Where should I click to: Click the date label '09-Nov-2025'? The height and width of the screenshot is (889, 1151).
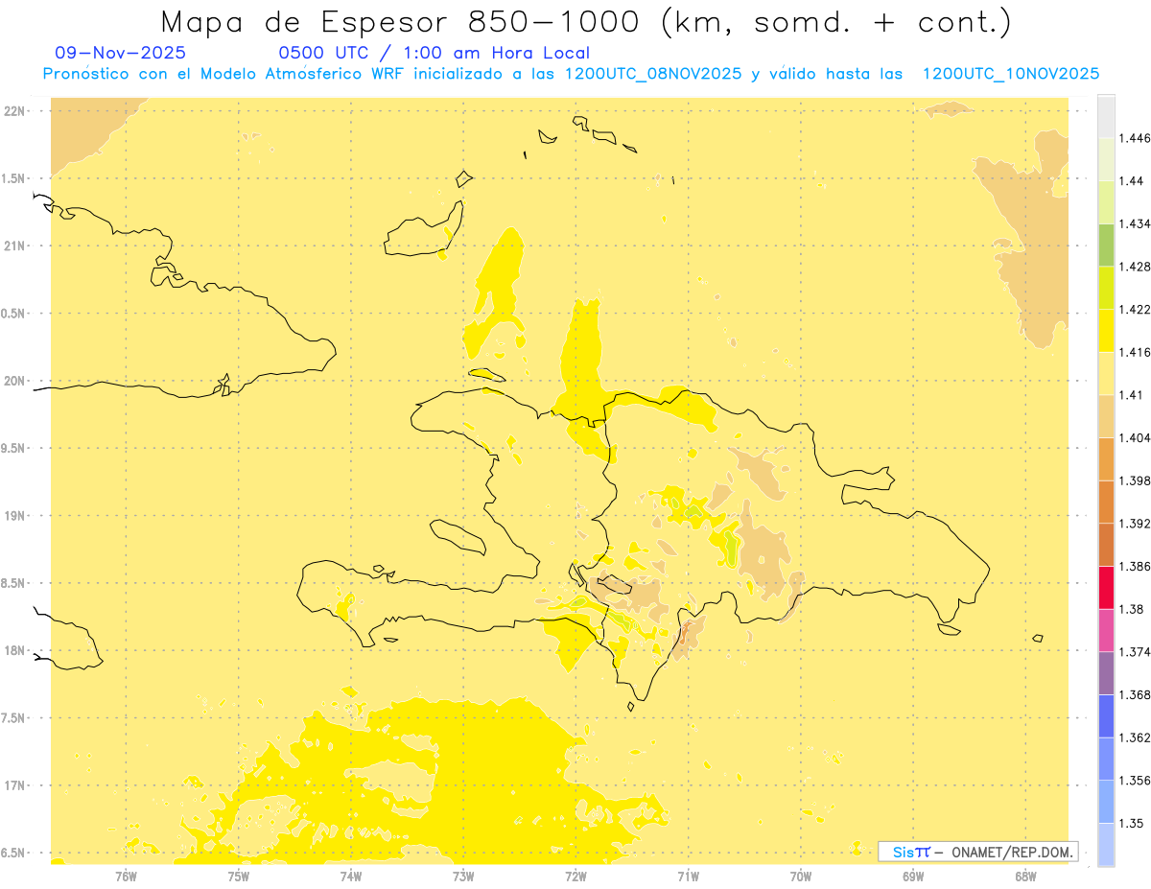121,54
